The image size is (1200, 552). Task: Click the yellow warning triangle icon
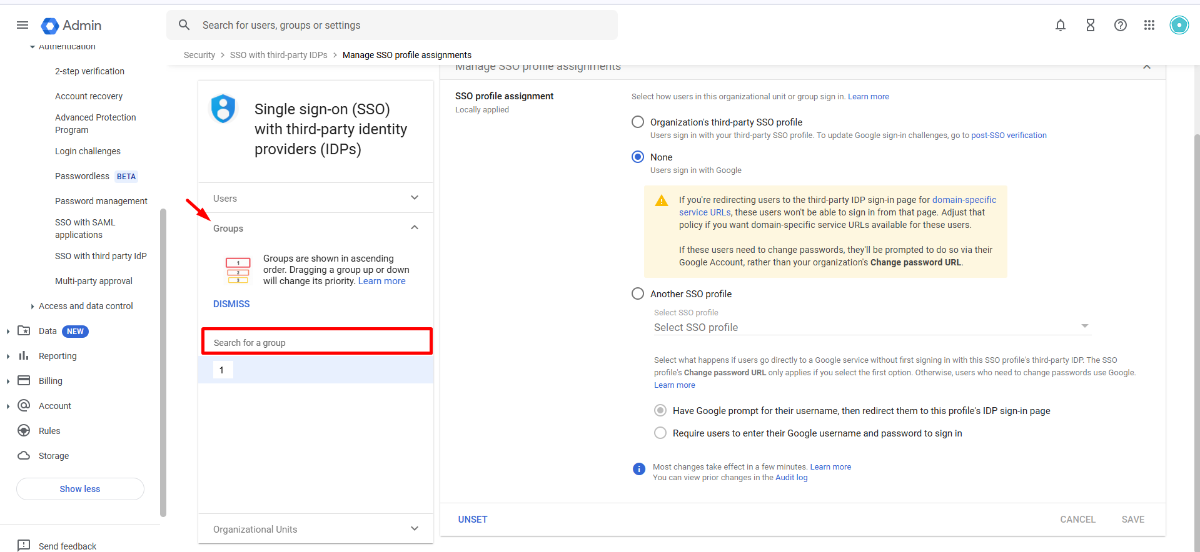click(661, 200)
